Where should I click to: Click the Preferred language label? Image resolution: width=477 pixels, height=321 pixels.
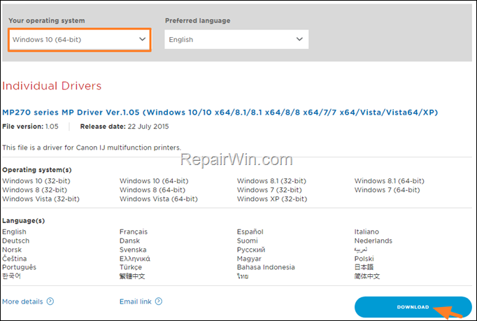198,21
